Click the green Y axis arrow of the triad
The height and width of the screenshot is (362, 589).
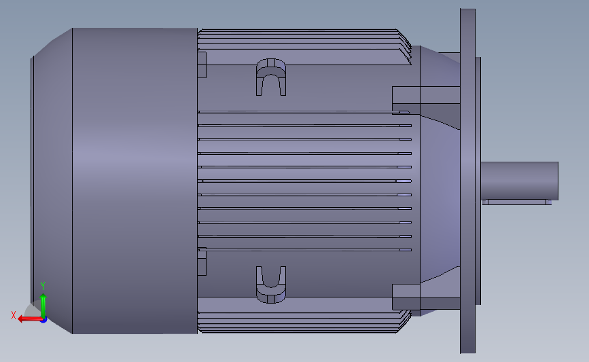[x=43, y=306]
